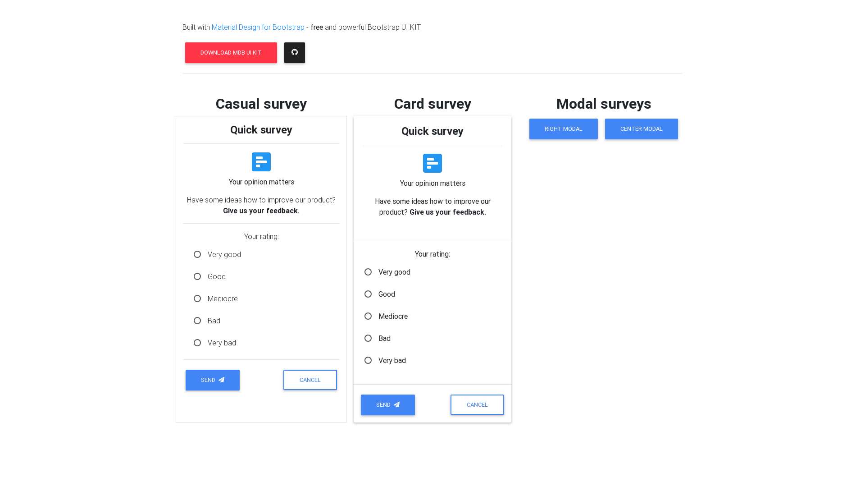Click the survey feedback icon in Casual survey
Screen dimensions: 865x487
pos(261,162)
